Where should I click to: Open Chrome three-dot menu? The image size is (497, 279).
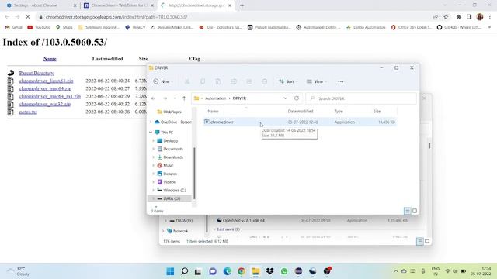[490, 17]
